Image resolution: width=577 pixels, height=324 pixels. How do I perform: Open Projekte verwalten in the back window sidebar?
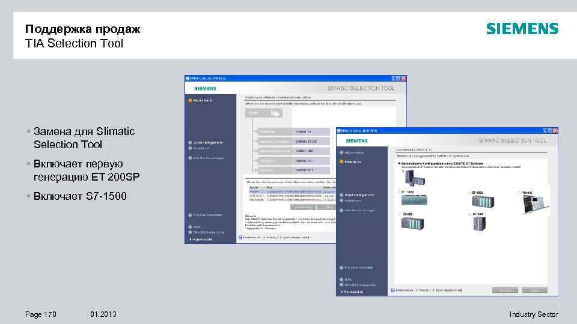click(x=205, y=215)
